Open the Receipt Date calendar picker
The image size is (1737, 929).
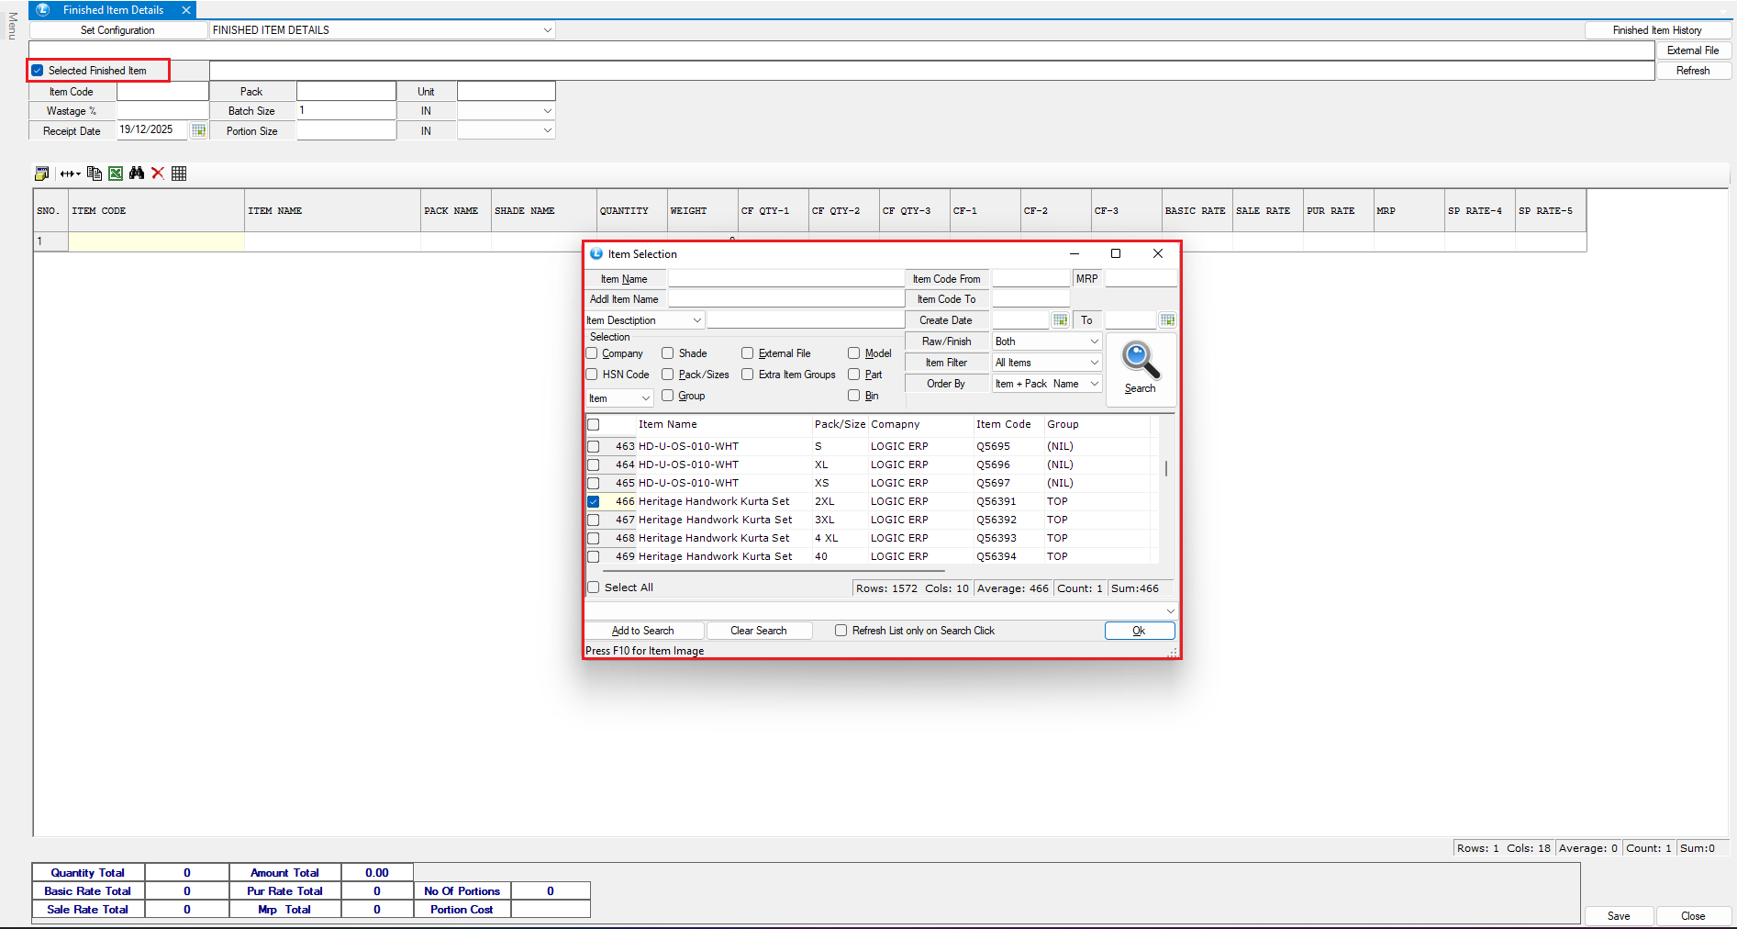198,130
